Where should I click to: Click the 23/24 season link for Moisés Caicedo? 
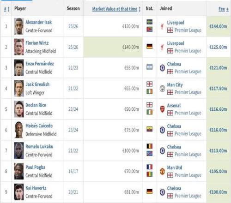73,130
